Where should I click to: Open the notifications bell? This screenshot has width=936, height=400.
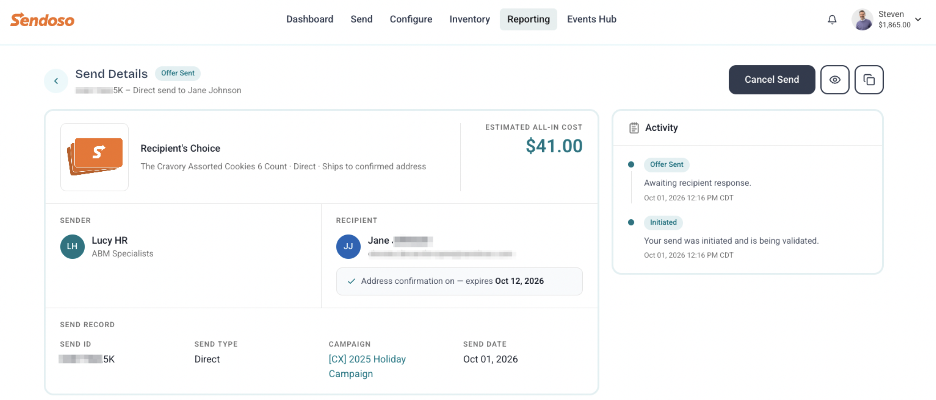pyautogui.click(x=832, y=20)
